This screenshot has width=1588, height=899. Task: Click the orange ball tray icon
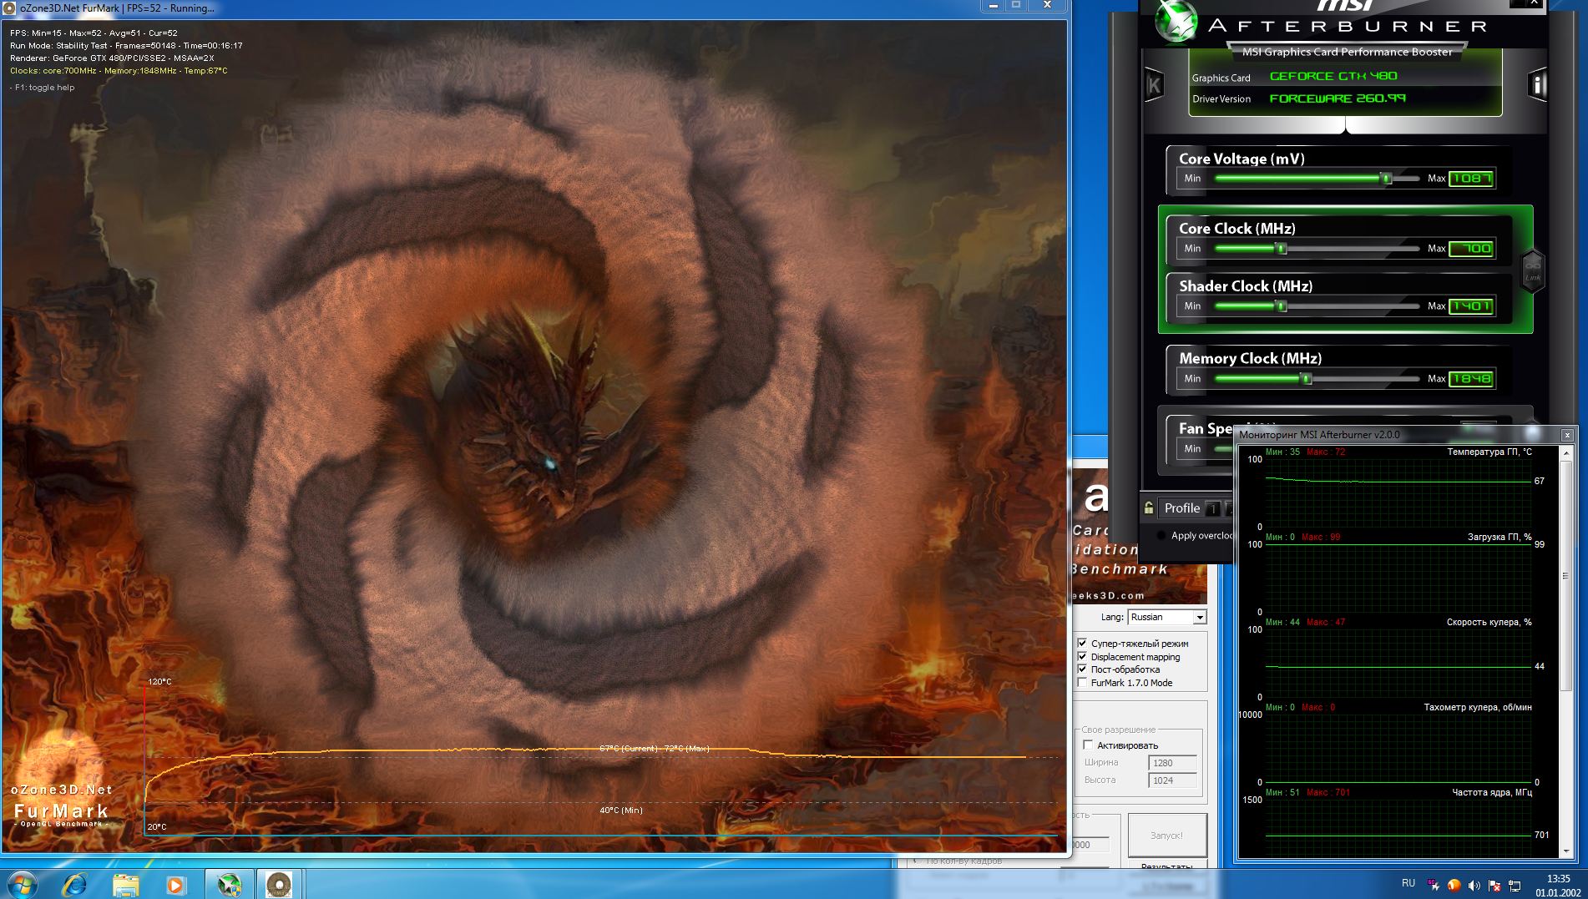[x=1454, y=885]
